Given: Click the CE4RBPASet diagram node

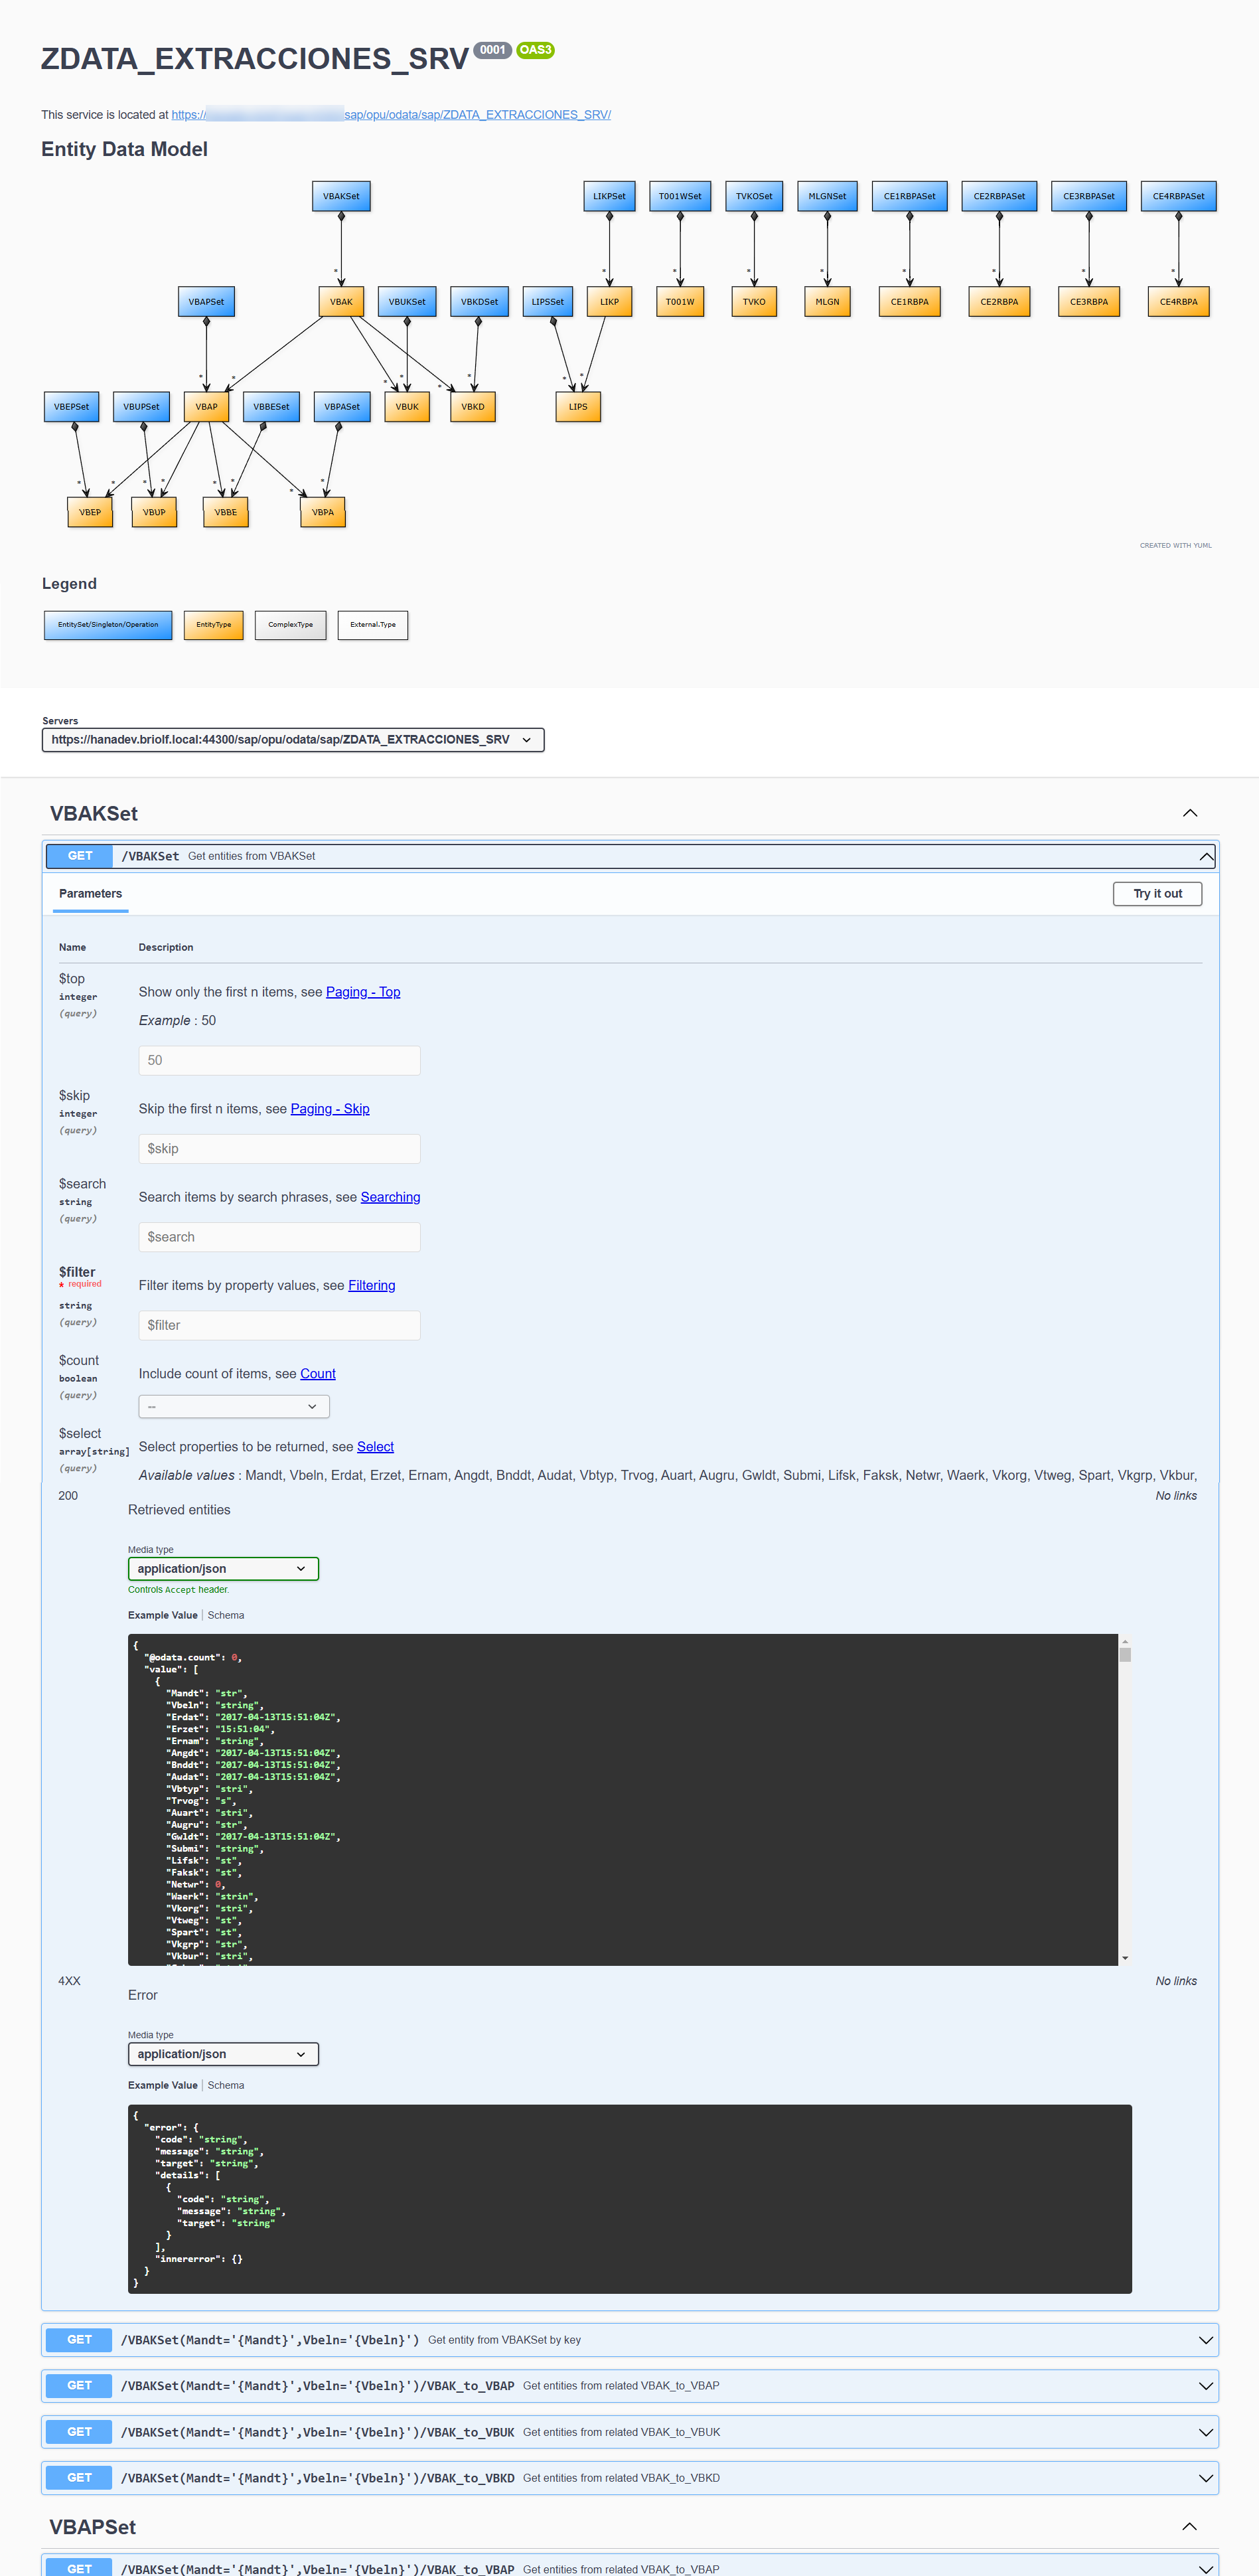Looking at the screenshot, I should pos(1178,196).
